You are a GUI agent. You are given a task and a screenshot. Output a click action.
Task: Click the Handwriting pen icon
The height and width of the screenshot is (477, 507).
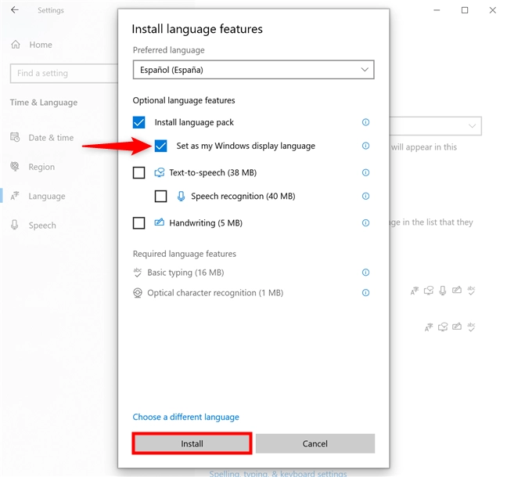click(159, 222)
